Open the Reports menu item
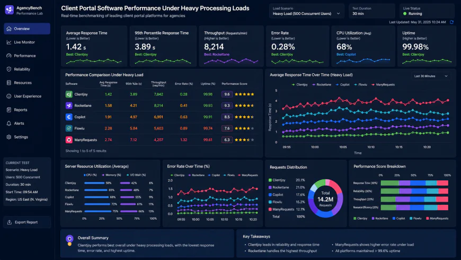 (x=27, y=110)
